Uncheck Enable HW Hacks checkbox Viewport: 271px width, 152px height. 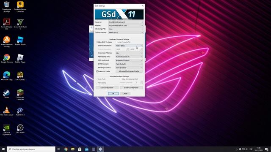[97, 71]
